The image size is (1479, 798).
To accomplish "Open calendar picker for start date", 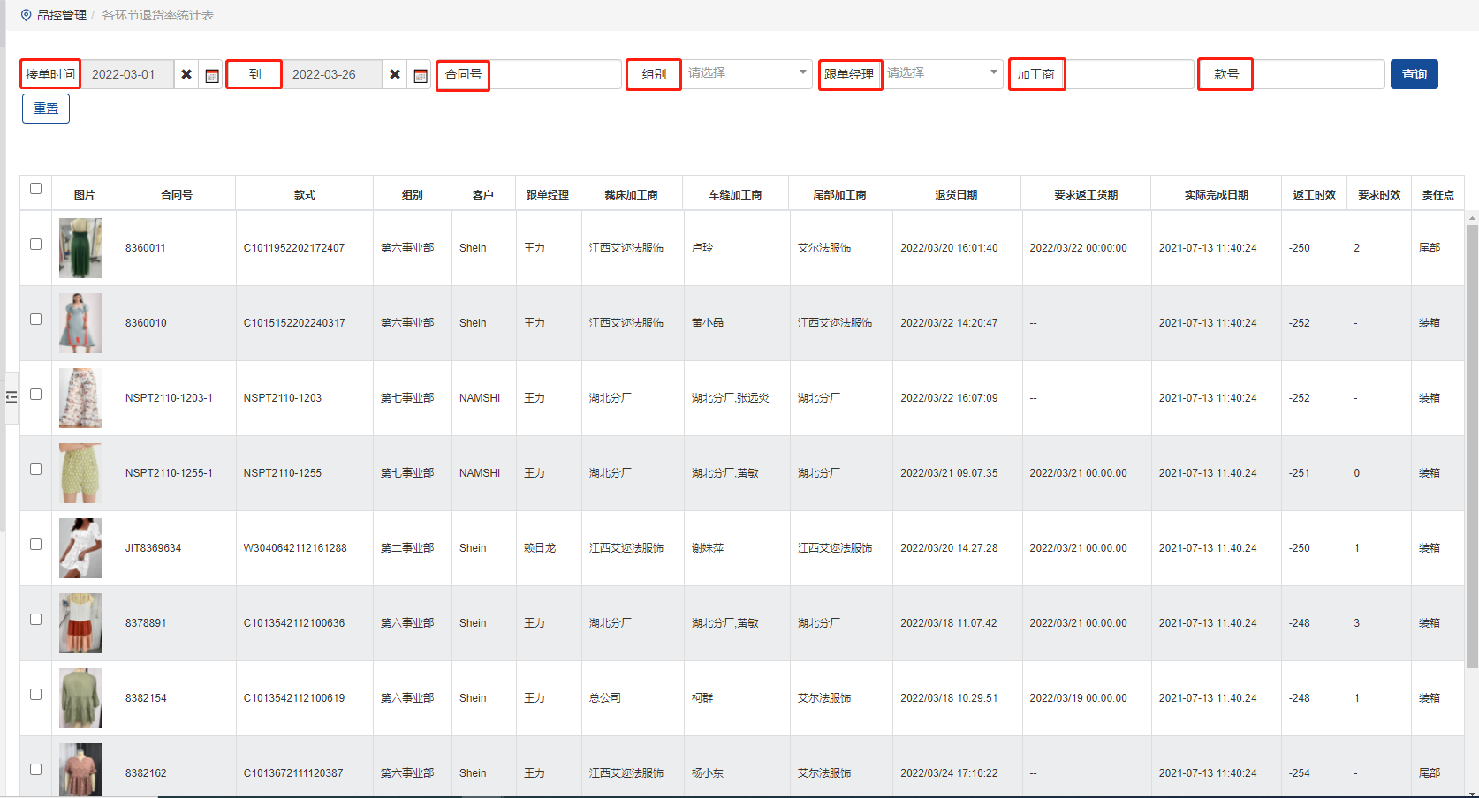I will click(x=212, y=75).
